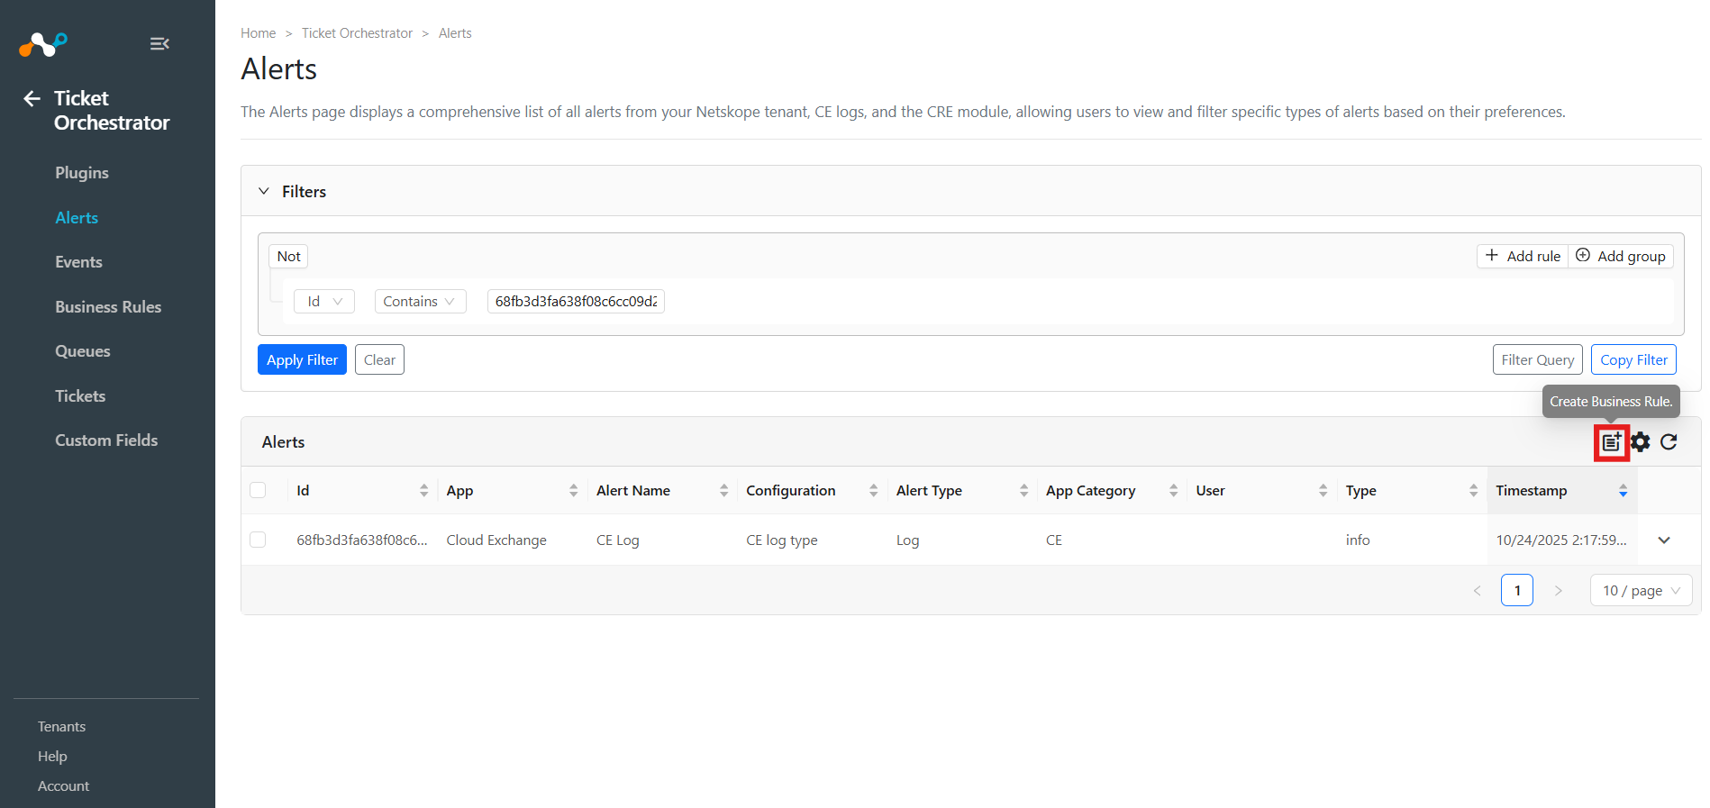Open Events in the sidebar
Image resolution: width=1710 pixels, height=808 pixels.
pyautogui.click(x=78, y=262)
